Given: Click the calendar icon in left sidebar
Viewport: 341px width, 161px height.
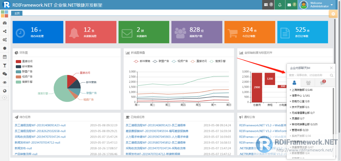Looking at the screenshot, I should [x=5, y=57].
